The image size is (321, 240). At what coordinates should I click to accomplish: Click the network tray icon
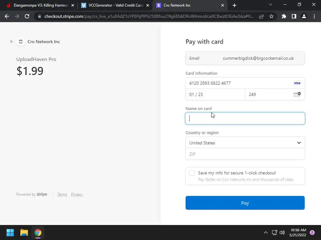point(274,232)
